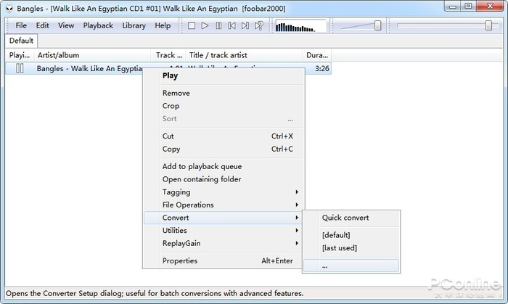Open the Help menu
Viewport: 508px width, 304px height.
click(163, 25)
